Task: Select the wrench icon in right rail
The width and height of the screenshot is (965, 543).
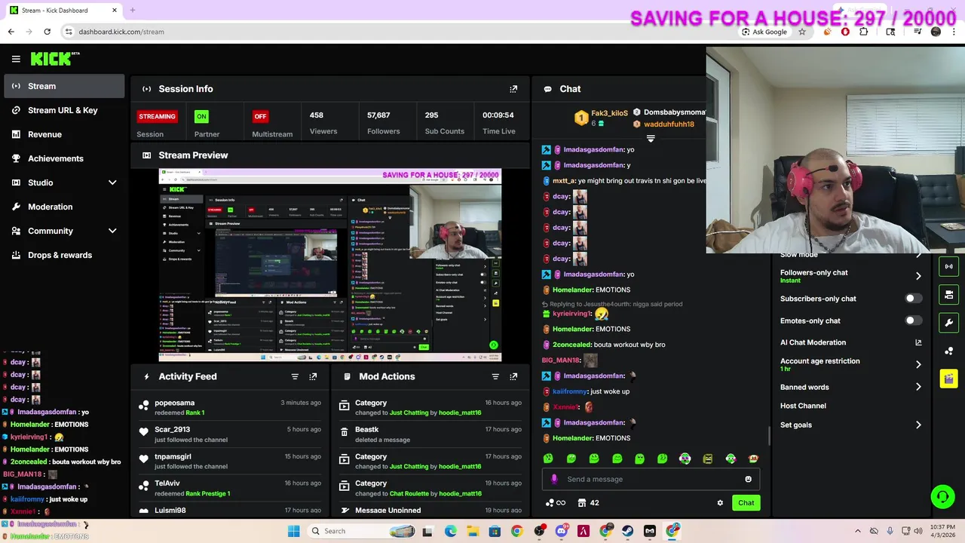Action: [x=948, y=323]
